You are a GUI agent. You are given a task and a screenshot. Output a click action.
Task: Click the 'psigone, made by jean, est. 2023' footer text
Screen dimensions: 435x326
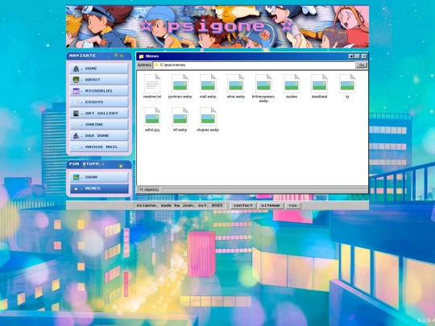point(180,205)
